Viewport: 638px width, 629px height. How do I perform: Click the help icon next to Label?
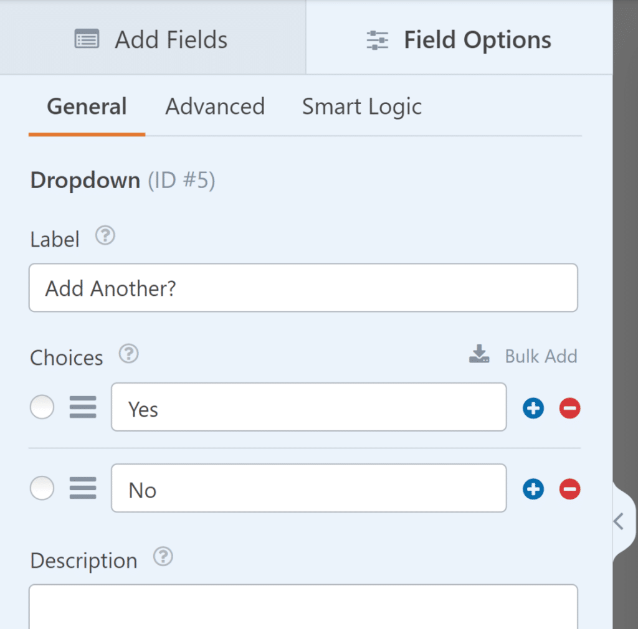pos(105,236)
